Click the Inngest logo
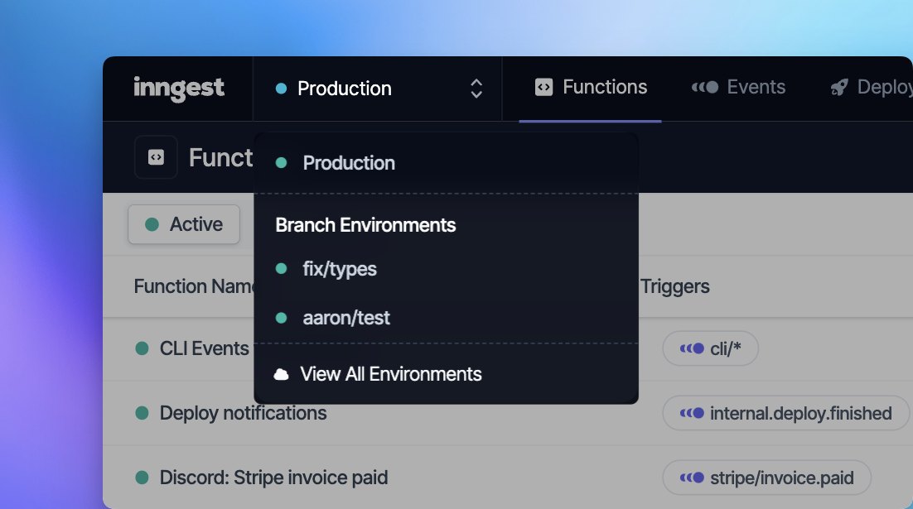 tap(178, 88)
